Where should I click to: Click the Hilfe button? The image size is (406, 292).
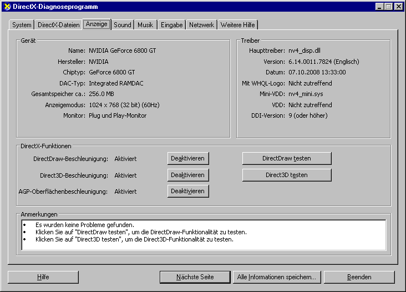(x=43, y=277)
